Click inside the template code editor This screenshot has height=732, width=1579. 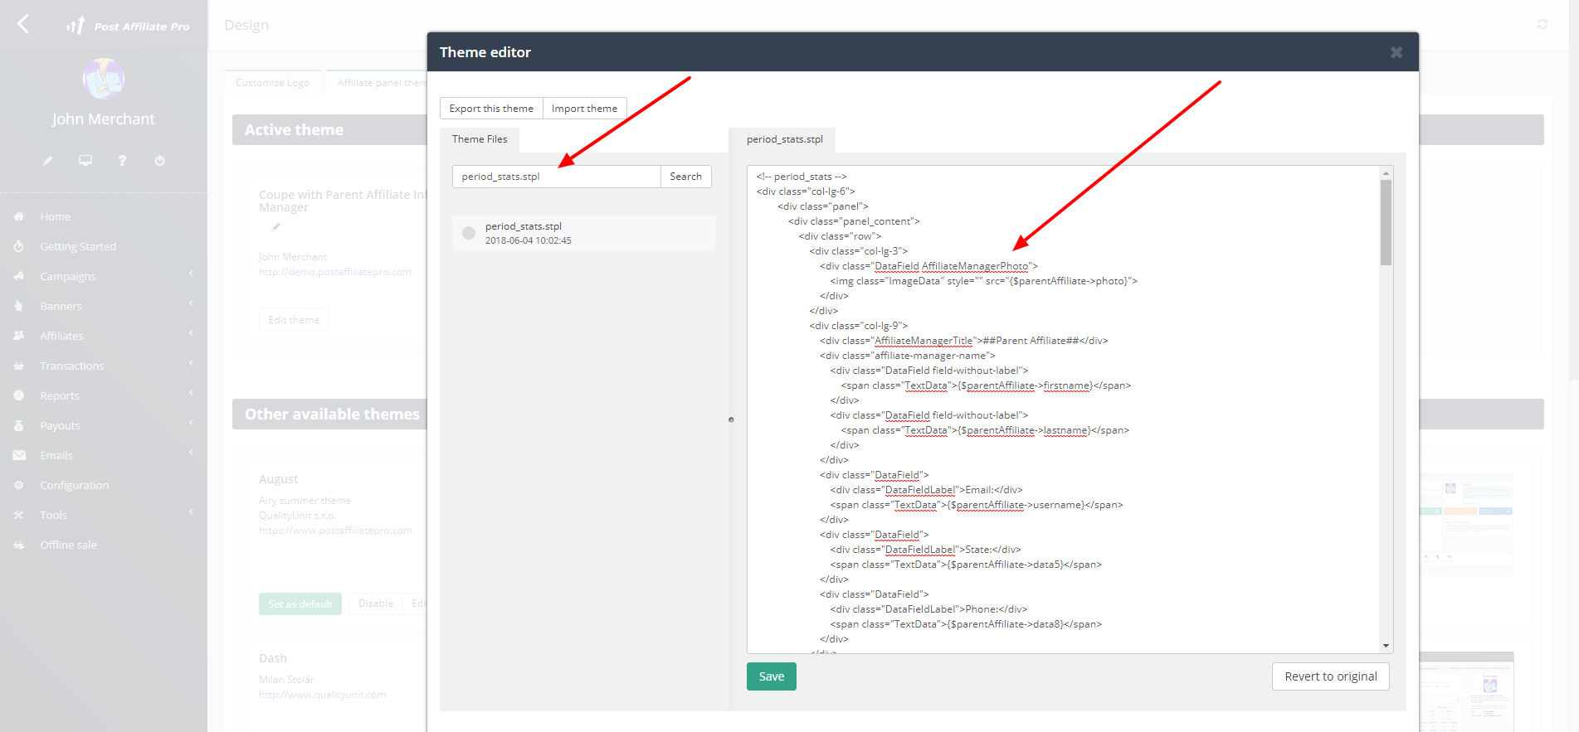1063,410
